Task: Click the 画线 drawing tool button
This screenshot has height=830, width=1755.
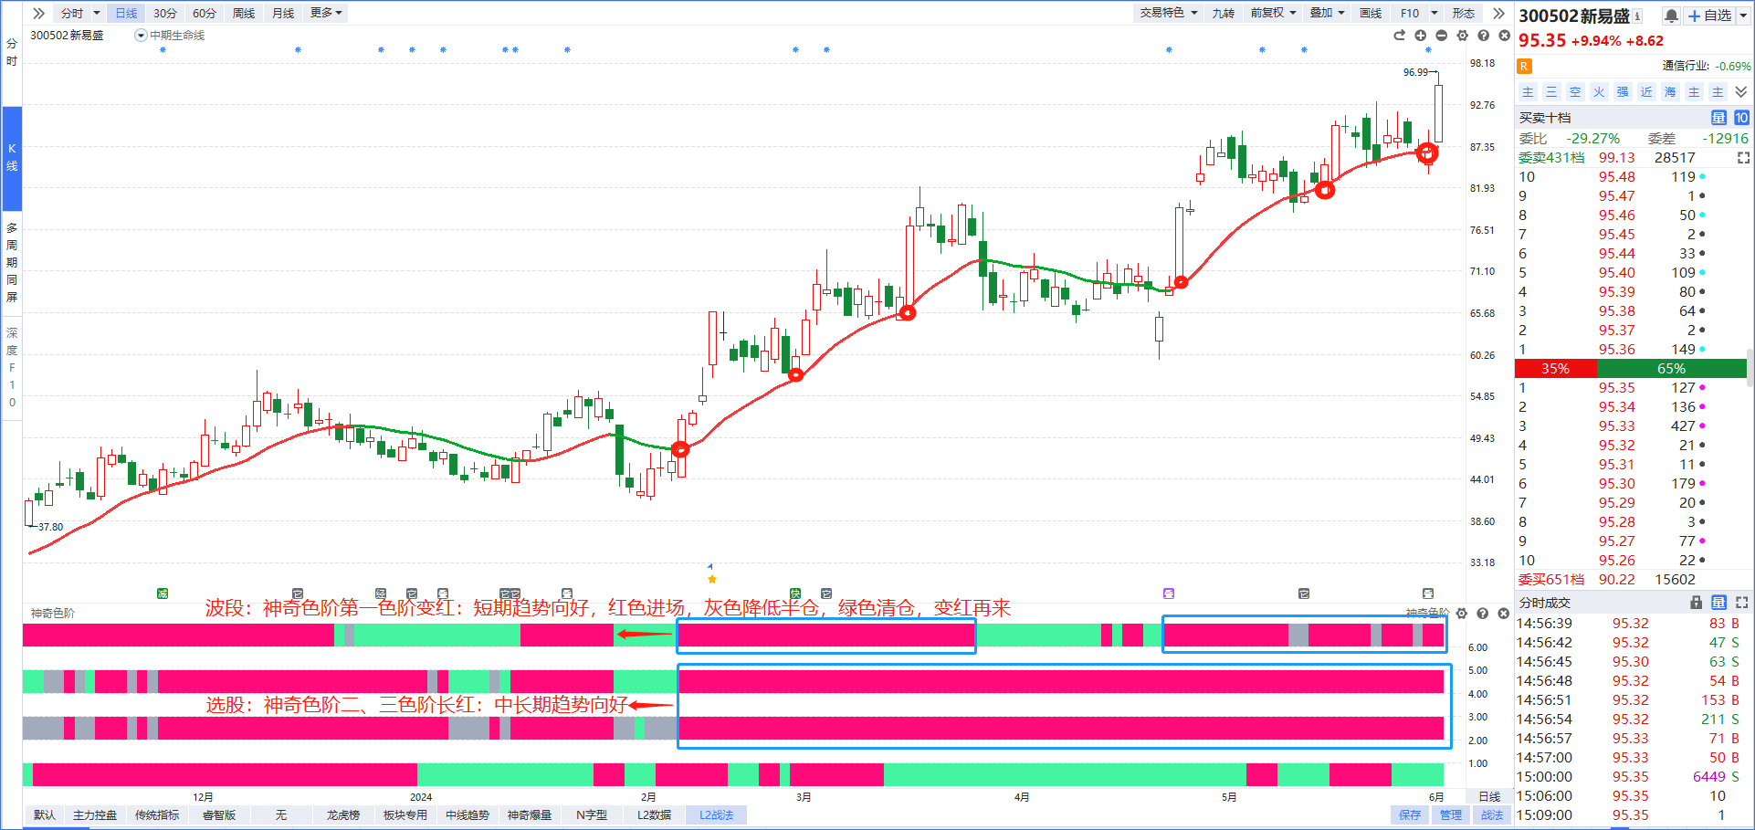Action: (1371, 13)
